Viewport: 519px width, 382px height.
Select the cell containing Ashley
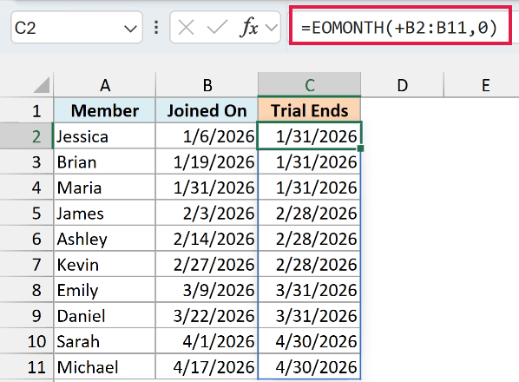[x=105, y=239]
